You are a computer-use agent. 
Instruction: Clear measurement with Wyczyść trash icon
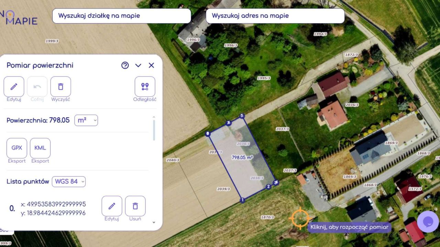tap(61, 86)
